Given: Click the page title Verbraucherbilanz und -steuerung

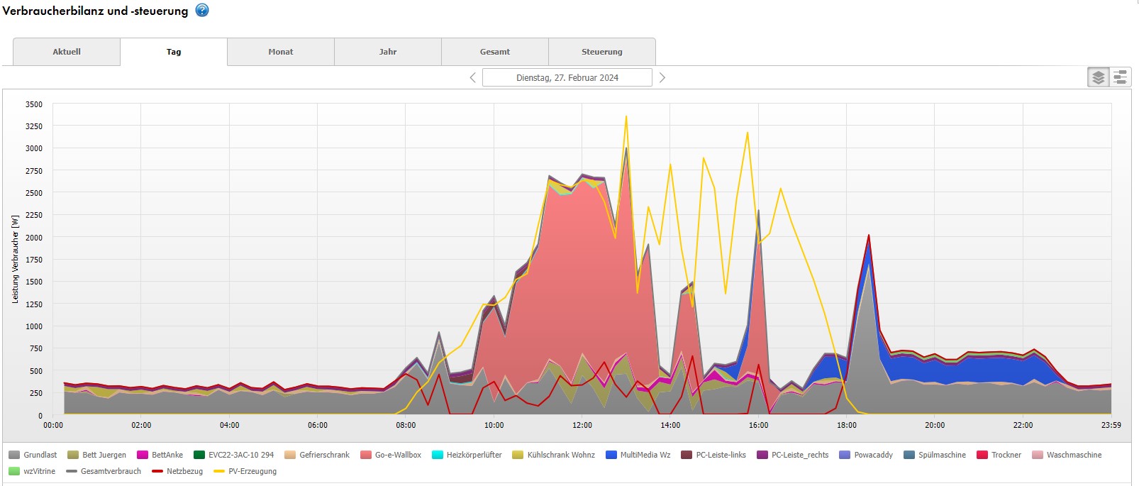Looking at the screenshot, I should [x=96, y=11].
